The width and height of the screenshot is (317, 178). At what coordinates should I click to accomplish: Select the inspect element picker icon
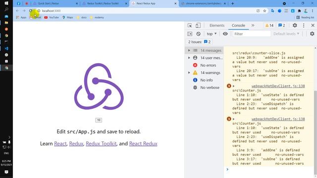(190, 25)
